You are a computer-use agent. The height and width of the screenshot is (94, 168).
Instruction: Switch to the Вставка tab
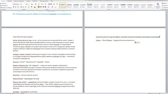[x=9, y=1]
